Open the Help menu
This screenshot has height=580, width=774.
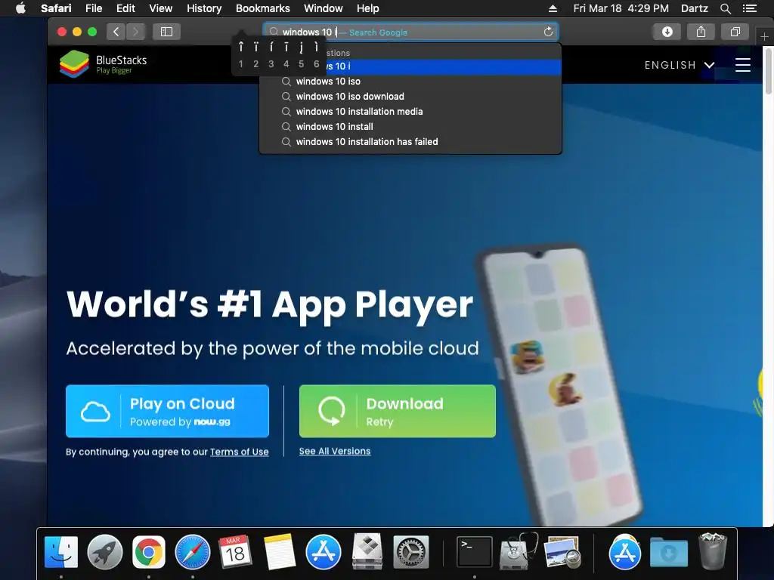[x=368, y=8]
